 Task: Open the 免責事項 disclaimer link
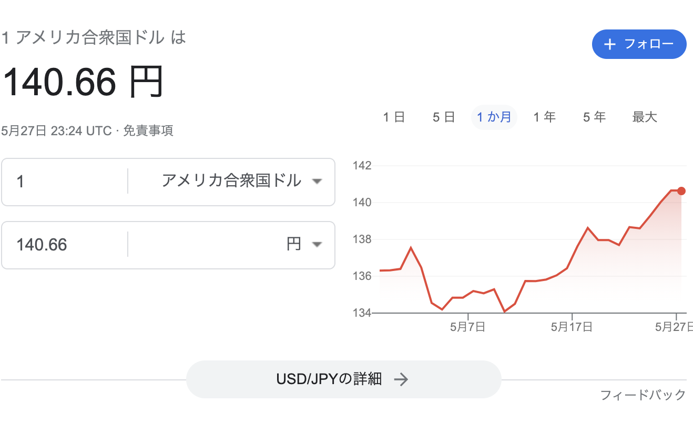[148, 130]
